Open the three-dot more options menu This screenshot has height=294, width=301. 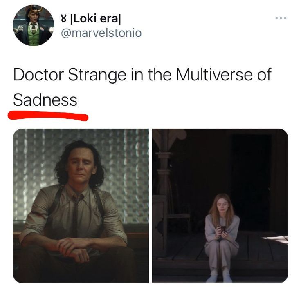click(x=281, y=18)
